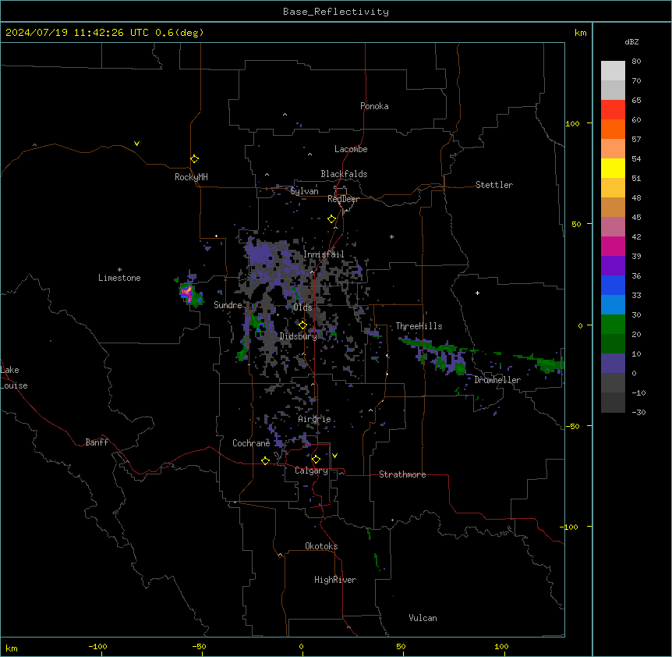Viewport: 672px width, 657px height.
Task: Click the white plus marker north of Drumheller
Action: 477,293
